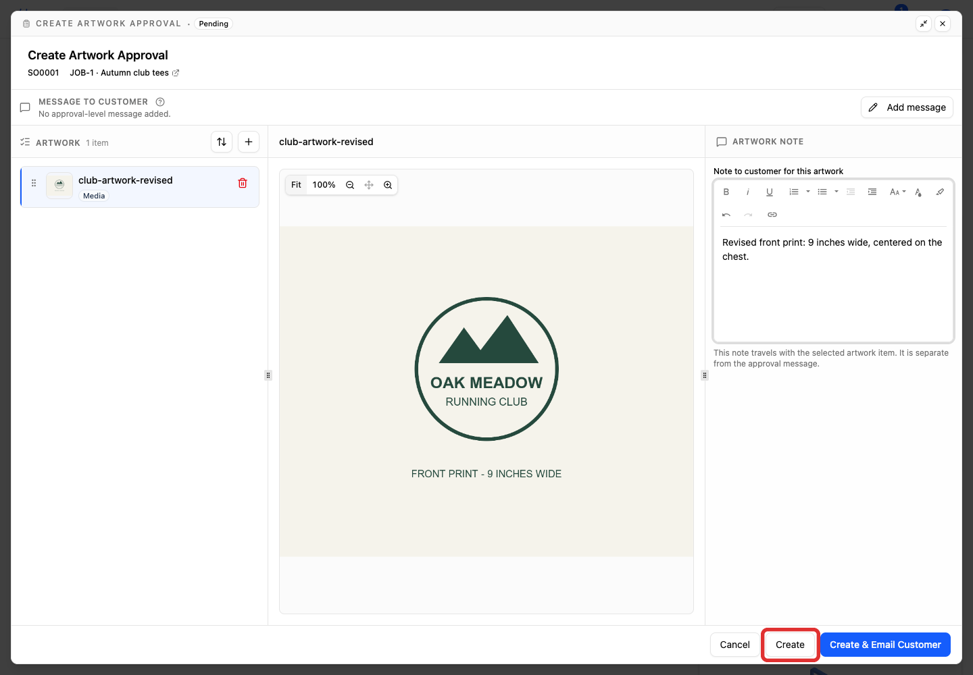Click the Pending status badge

pos(214,24)
